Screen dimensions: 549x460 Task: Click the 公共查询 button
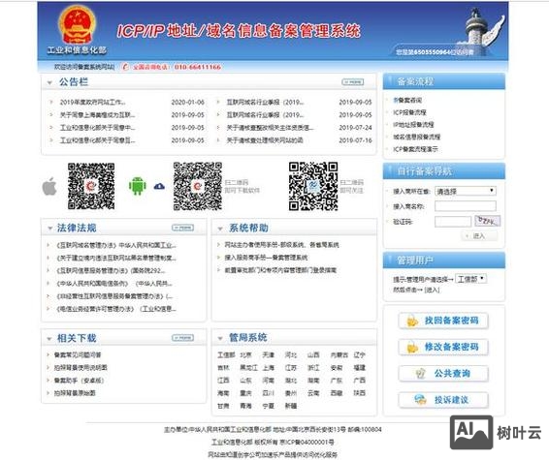point(443,374)
